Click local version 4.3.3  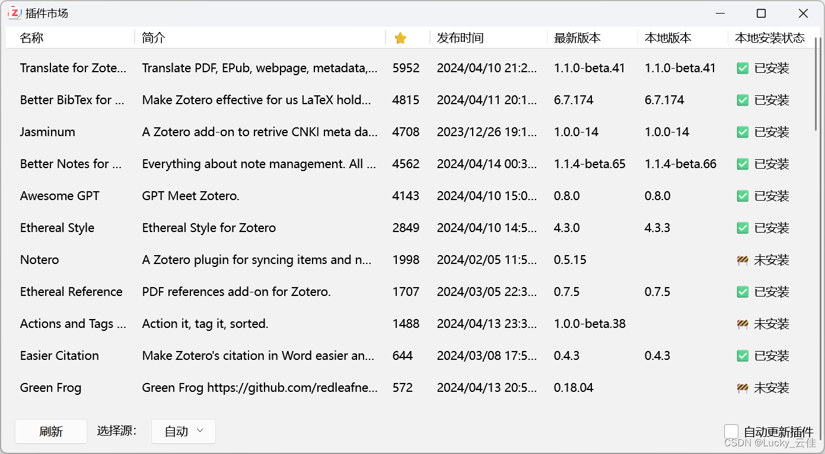tap(658, 228)
